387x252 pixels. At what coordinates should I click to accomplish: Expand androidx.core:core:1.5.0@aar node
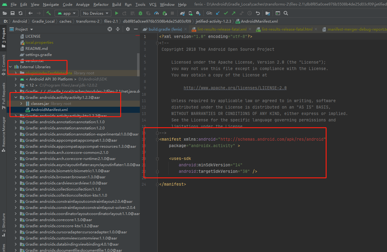pyautogui.click(x=16, y=220)
